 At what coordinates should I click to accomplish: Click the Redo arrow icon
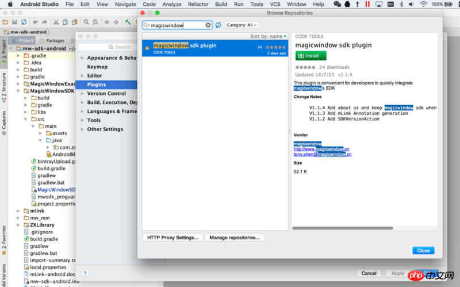point(44,22)
